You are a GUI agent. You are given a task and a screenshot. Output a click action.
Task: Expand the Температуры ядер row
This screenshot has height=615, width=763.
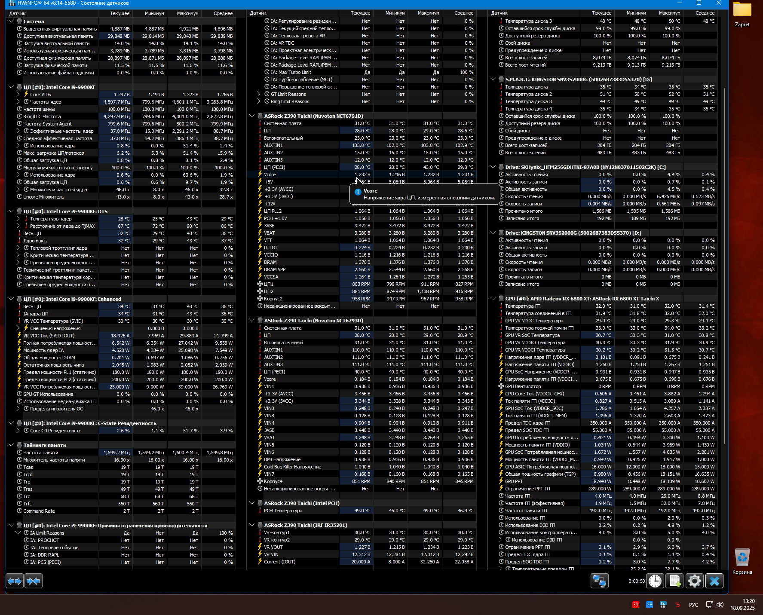tap(18, 219)
